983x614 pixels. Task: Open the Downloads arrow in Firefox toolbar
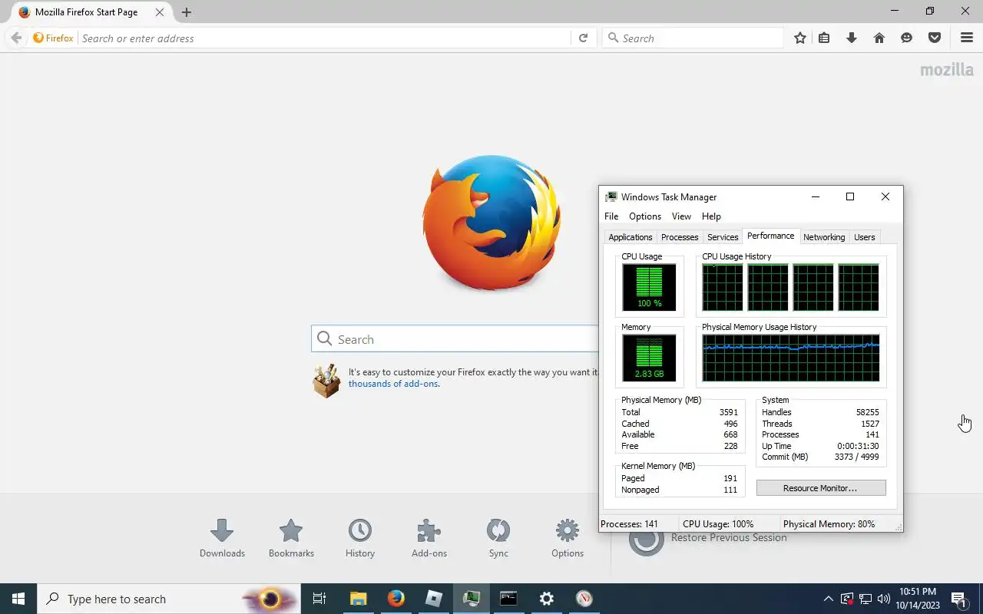pos(851,38)
